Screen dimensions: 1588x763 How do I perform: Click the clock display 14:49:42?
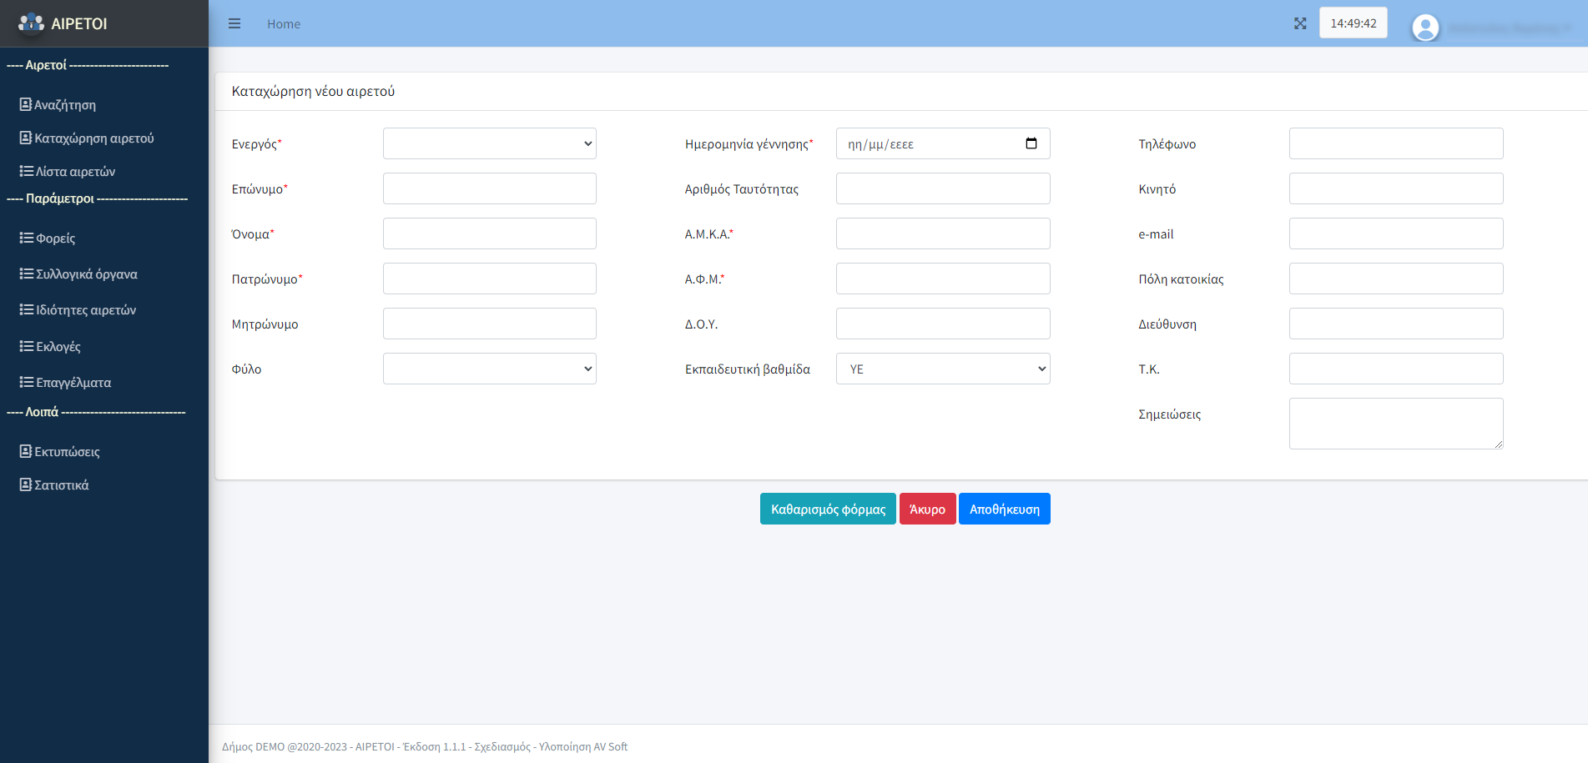coord(1354,23)
